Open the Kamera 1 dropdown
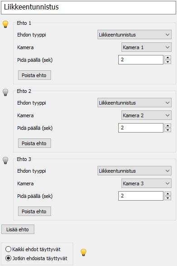Image resolution: width=177 pixels, height=266 pixels. 146,47
